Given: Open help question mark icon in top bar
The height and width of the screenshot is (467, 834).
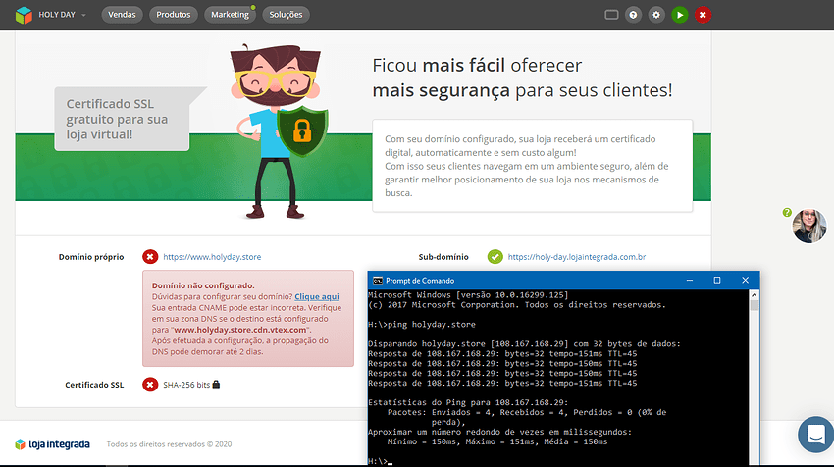Looking at the screenshot, I should [633, 15].
